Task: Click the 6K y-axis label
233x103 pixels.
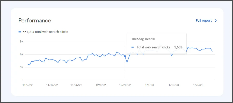Action: pyautogui.click(x=22, y=55)
